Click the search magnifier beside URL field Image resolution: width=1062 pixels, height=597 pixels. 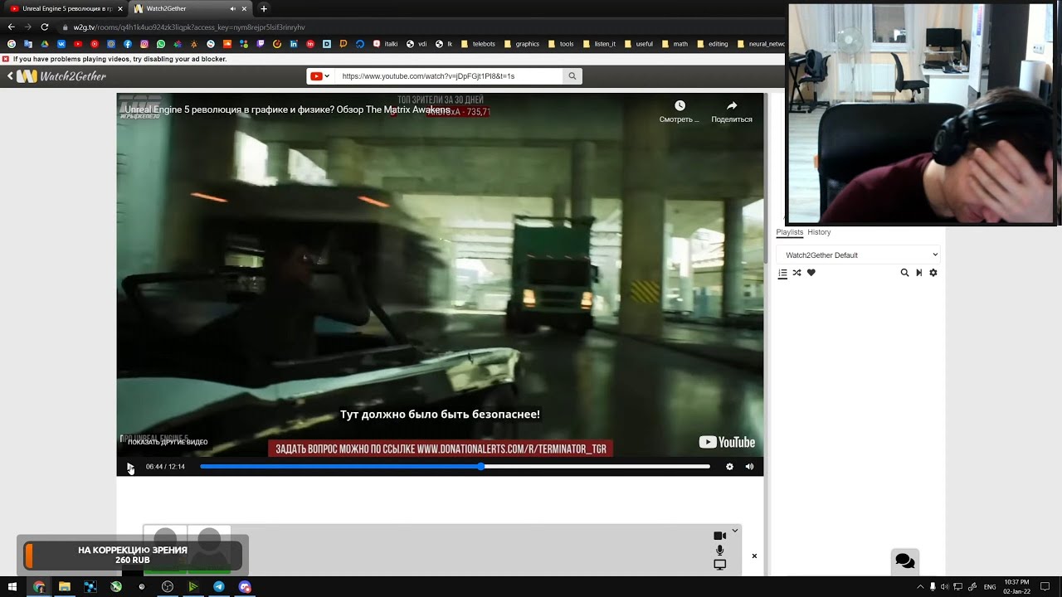pyautogui.click(x=572, y=76)
